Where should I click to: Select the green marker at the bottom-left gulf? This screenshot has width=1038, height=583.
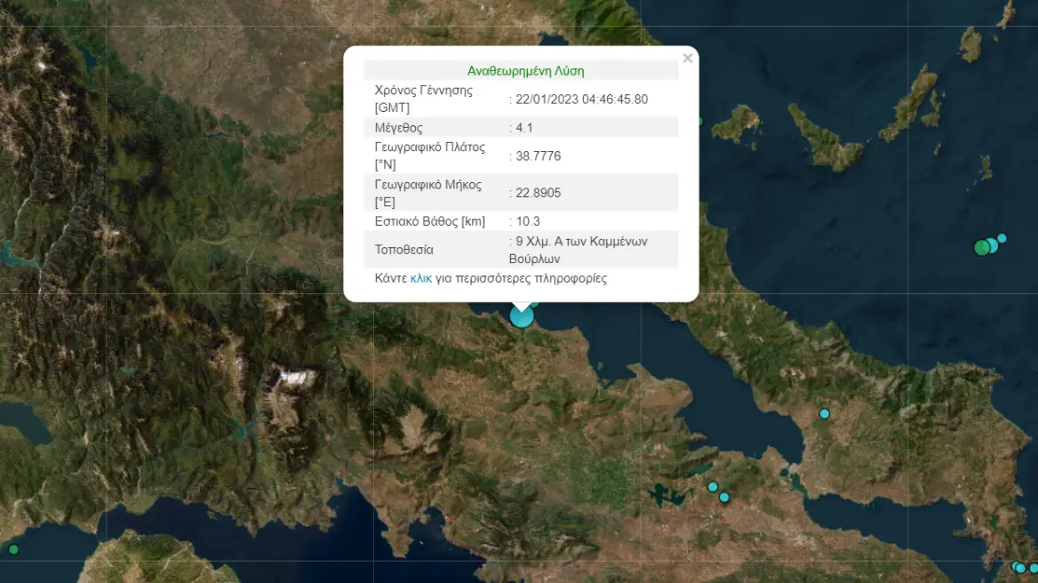pyautogui.click(x=13, y=549)
